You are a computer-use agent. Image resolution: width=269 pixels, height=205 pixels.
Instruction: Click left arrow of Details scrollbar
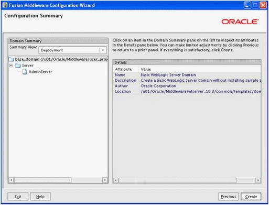116,180
